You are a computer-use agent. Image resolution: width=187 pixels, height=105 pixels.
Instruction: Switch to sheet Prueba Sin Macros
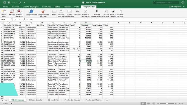72,100
